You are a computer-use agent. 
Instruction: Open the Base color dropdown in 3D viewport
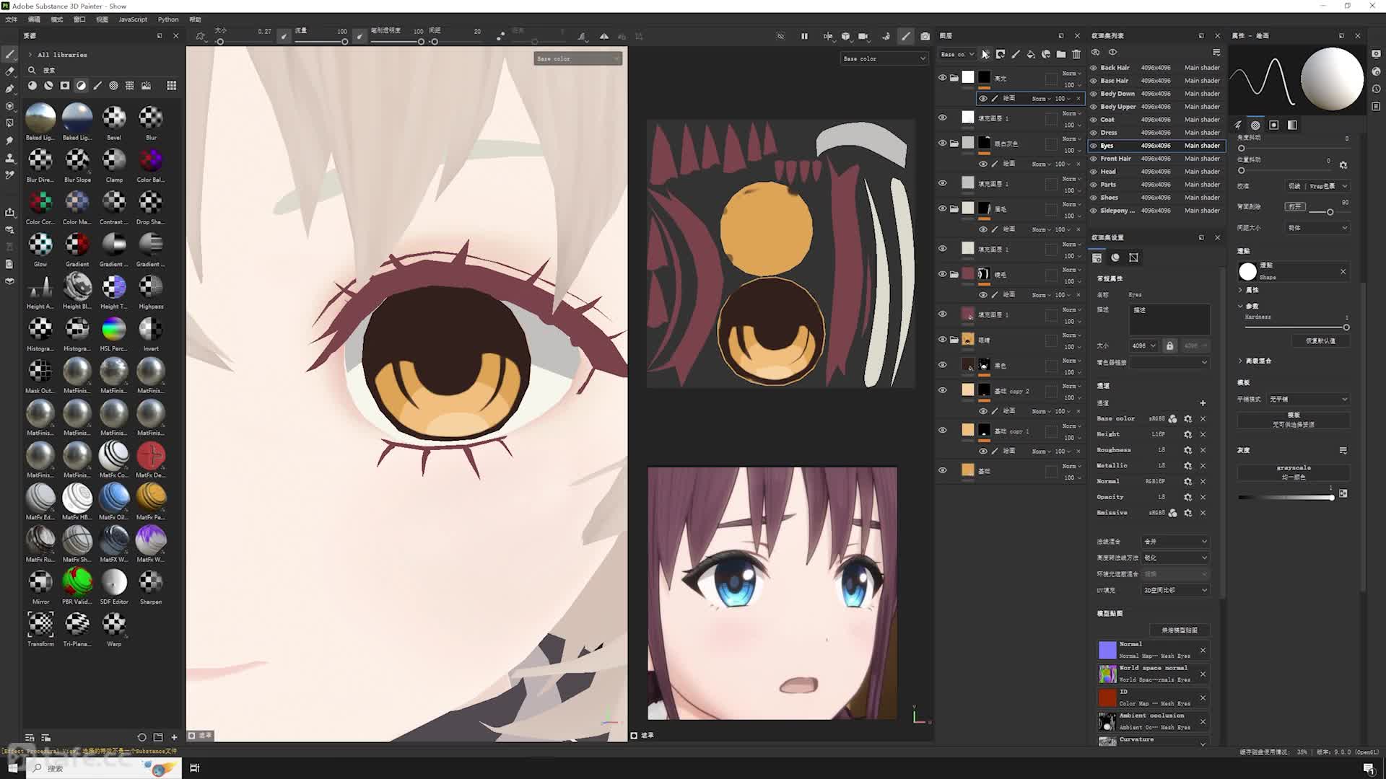(x=577, y=58)
